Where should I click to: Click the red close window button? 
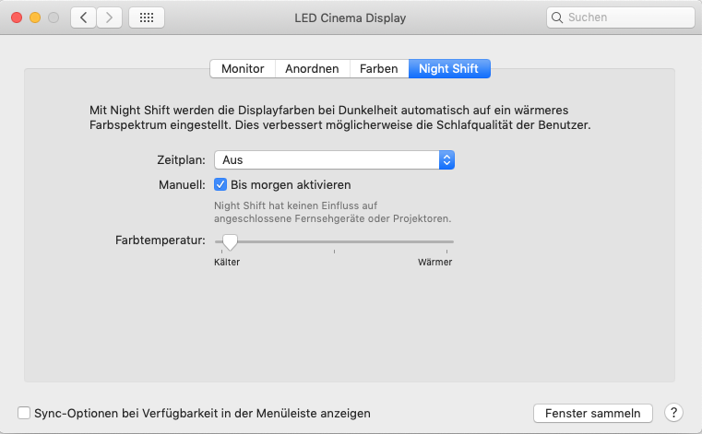point(17,18)
